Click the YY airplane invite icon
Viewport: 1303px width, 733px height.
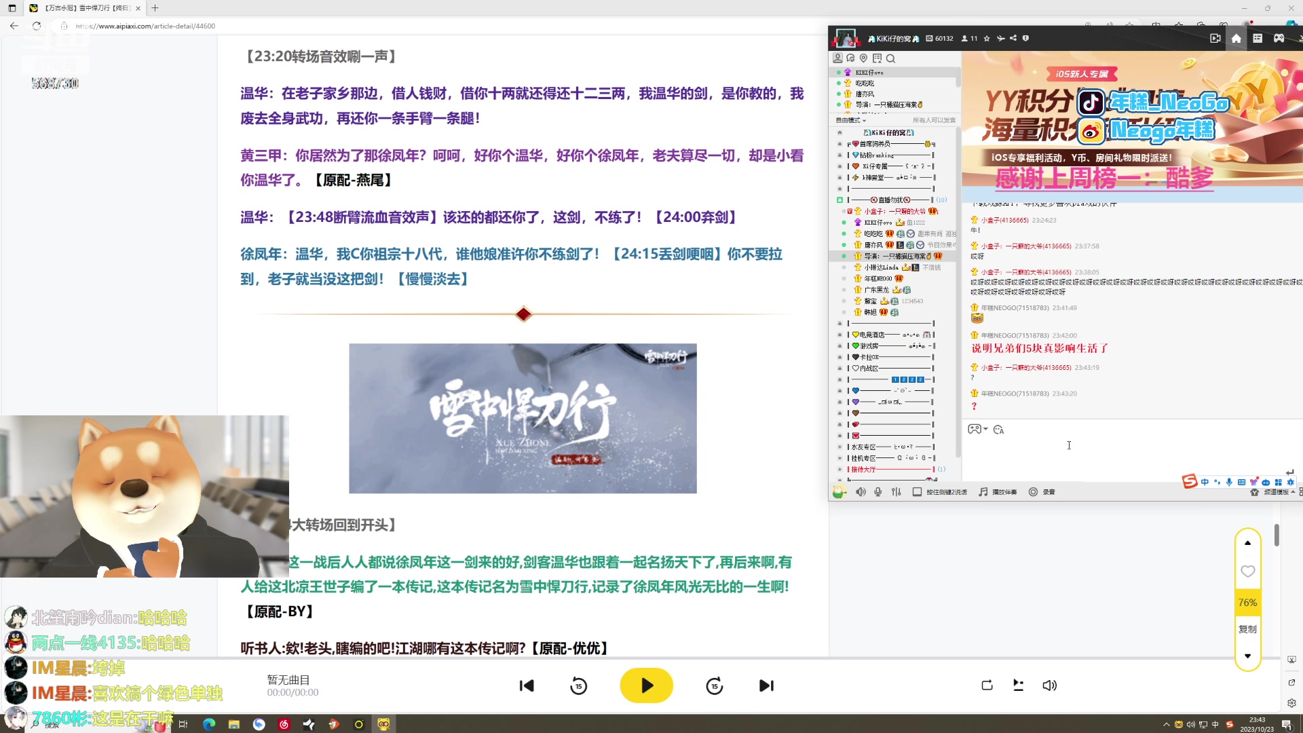pos(1000,39)
